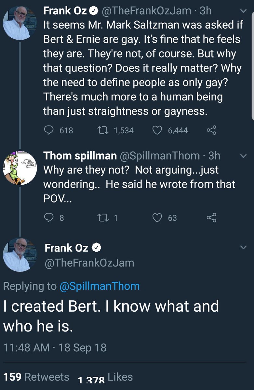
Task: Open dropdown on Frank Oz's first tweet
Action: coord(243,11)
